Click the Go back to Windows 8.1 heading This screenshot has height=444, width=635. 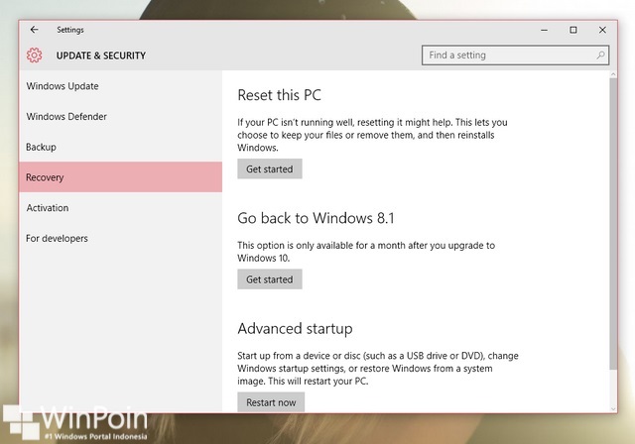coord(316,218)
